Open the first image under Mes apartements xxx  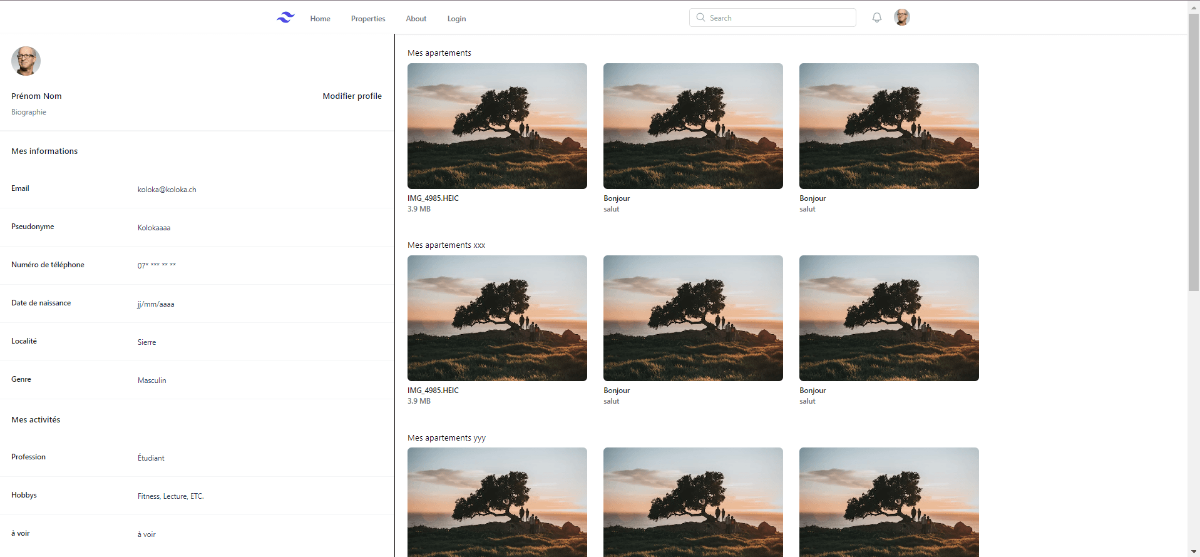coord(497,318)
